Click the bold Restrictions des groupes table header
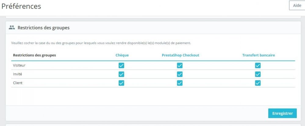Image resolution: width=305 pixels, height=126 pixels. (34, 55)
